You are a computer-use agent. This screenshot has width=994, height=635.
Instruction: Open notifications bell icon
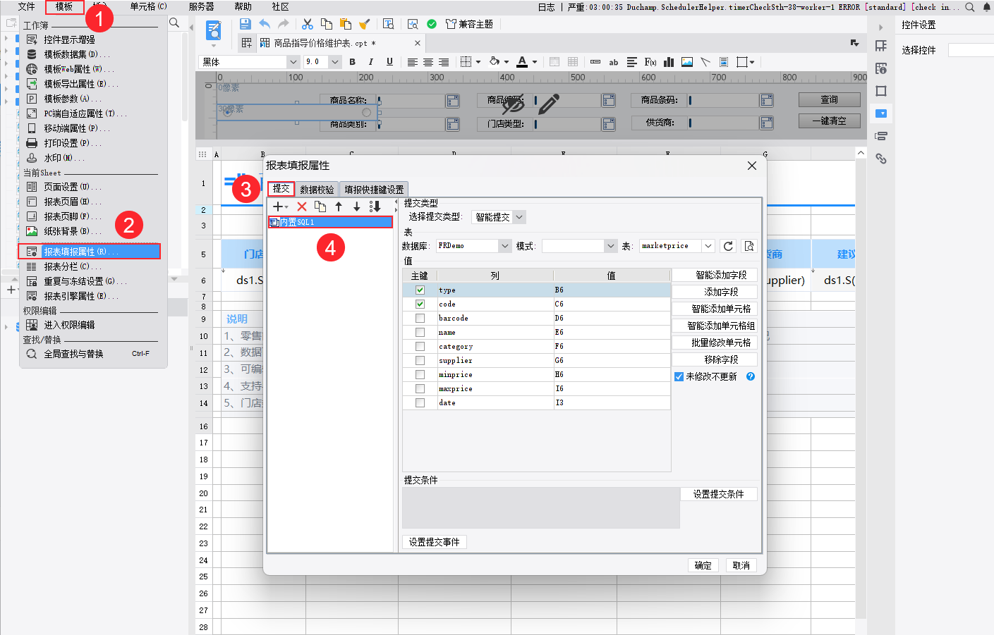coord(986,7)
